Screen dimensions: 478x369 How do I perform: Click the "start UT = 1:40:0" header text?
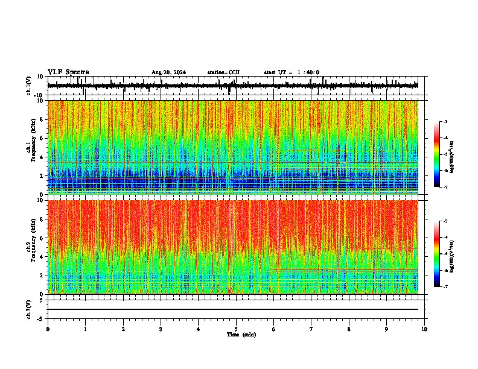292,72
